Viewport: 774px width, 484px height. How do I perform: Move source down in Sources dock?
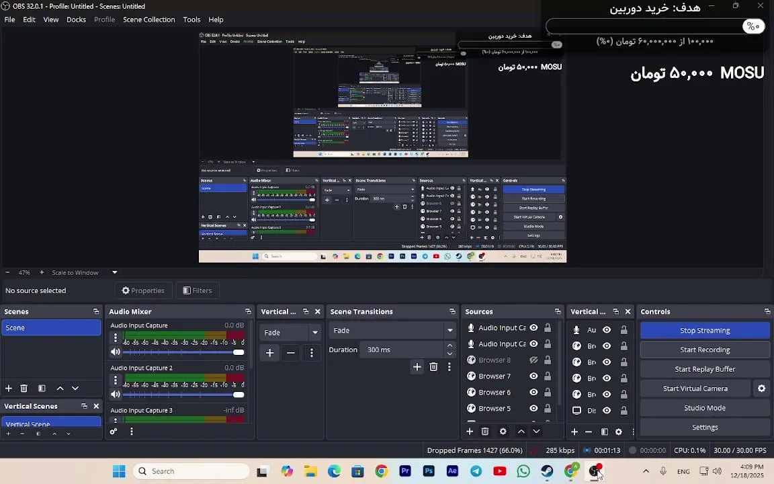click(536, 431)
